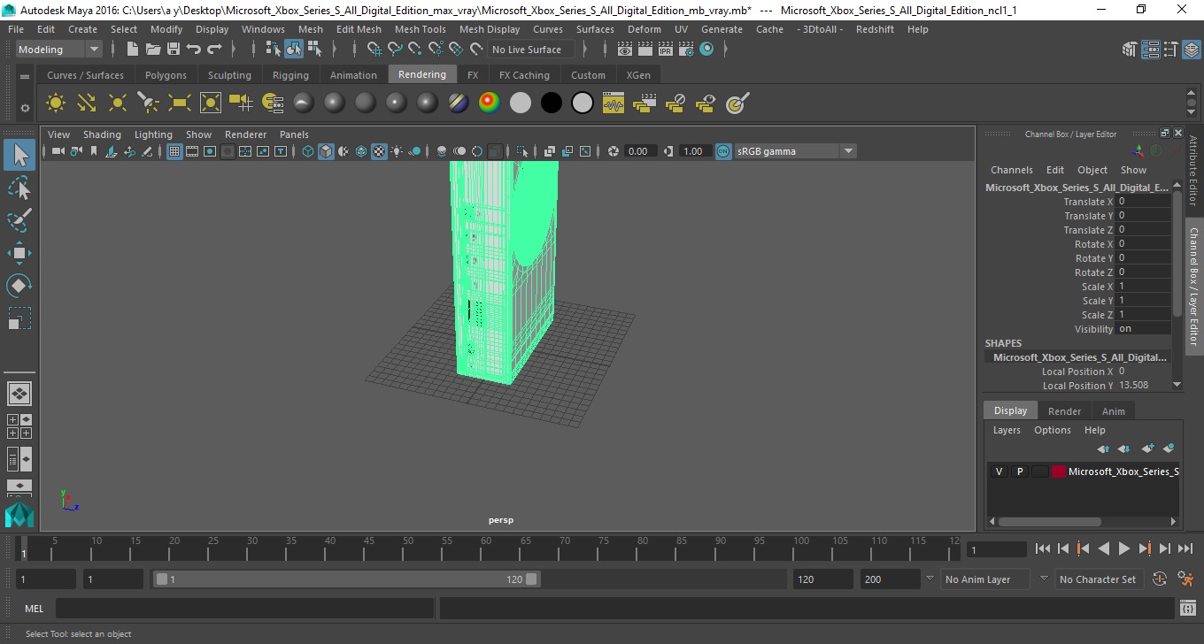Screen dimensions: 1204x644
Task: Click the Scale X value field
Action: [1144, 287]
